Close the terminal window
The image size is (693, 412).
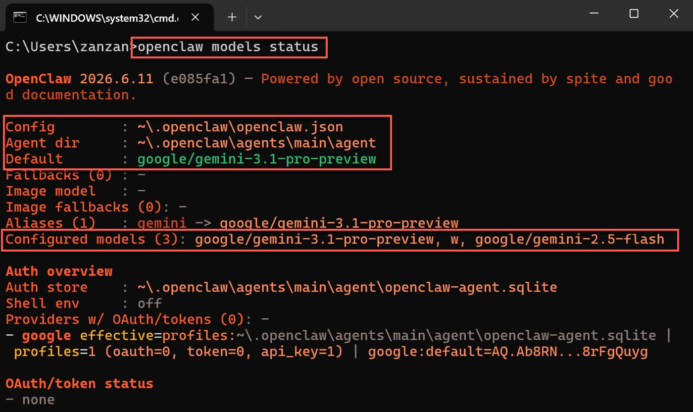pos(673,14)
